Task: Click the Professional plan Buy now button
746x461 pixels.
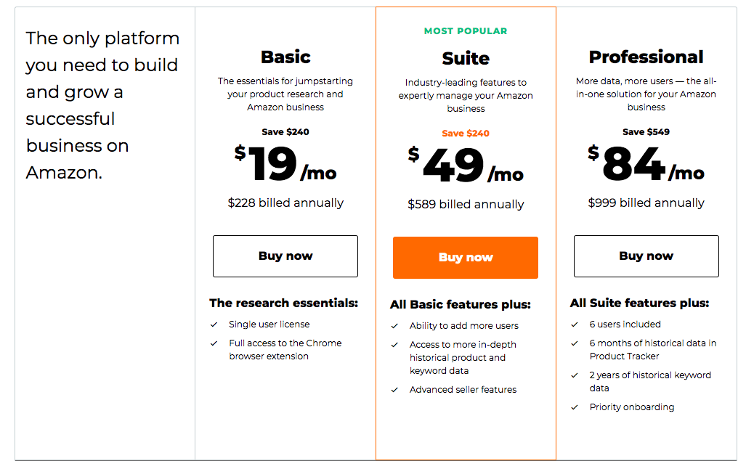Action: 646,256
